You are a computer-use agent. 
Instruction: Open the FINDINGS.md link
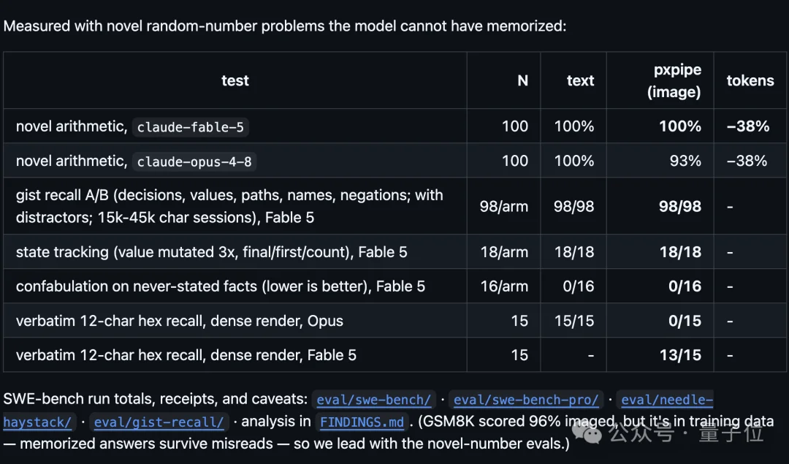[x=362, y=422]
